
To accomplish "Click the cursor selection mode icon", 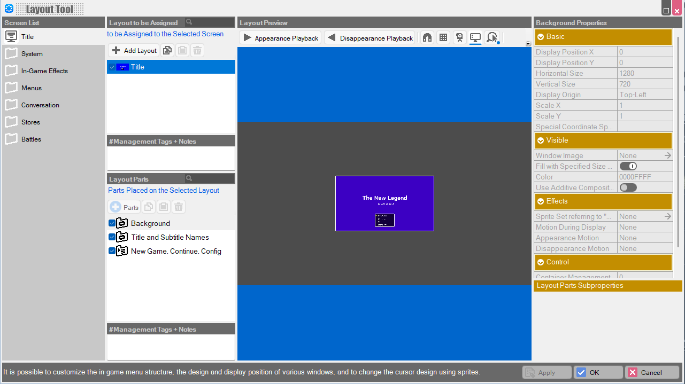I will [492, 38].
